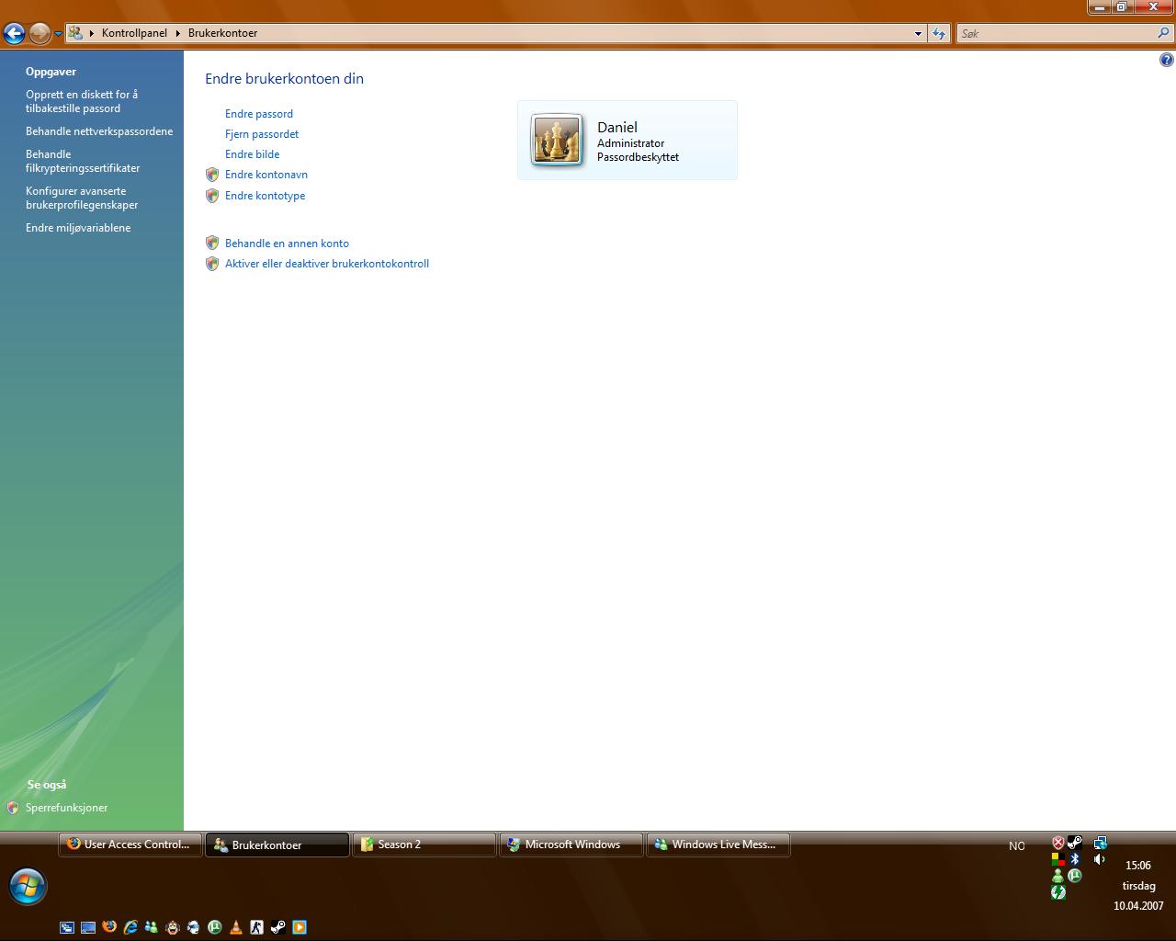This screenshot has width=1176, height=941.
Task: Launch the orange media player quick launch icon
Action: pos(300,927)
